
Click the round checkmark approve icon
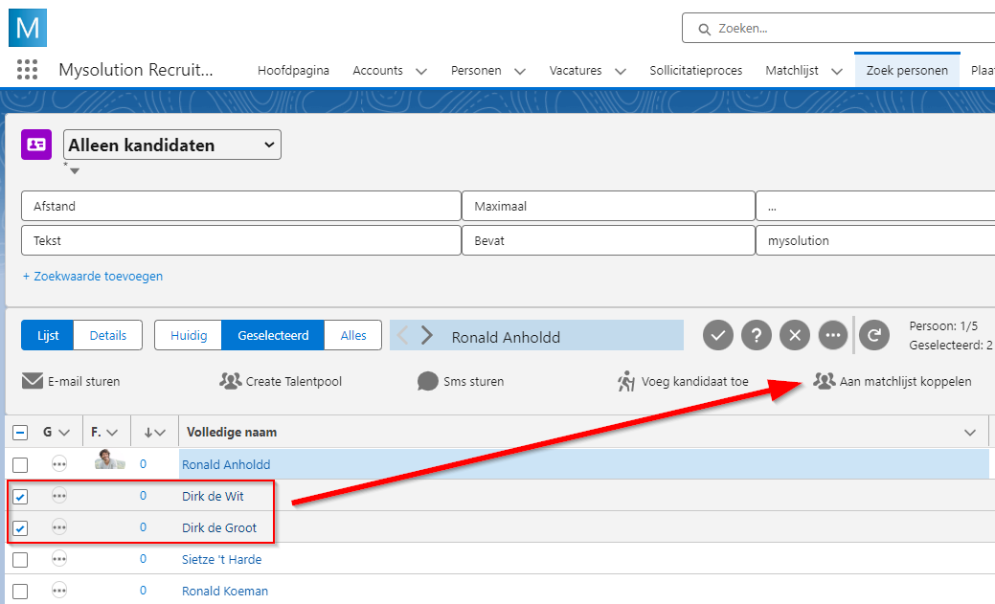(719, 335)
